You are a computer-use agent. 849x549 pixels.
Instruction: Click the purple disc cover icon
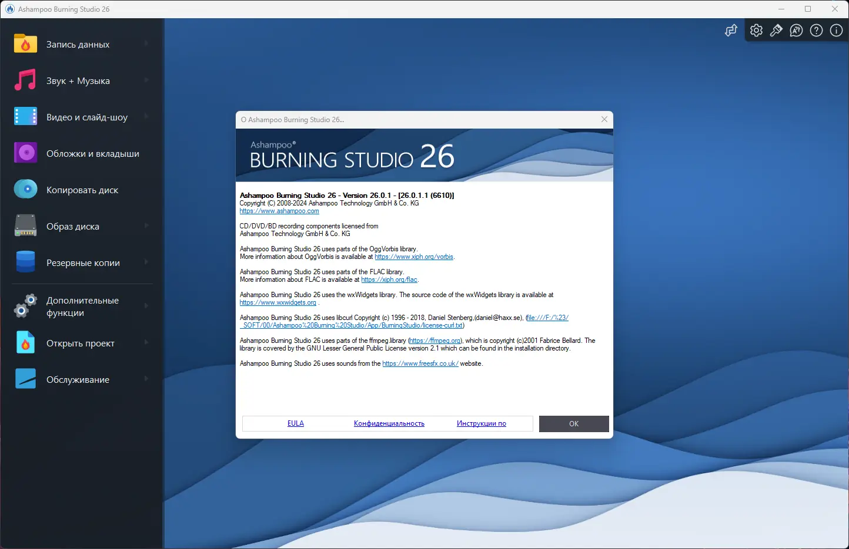coord(25,153)
